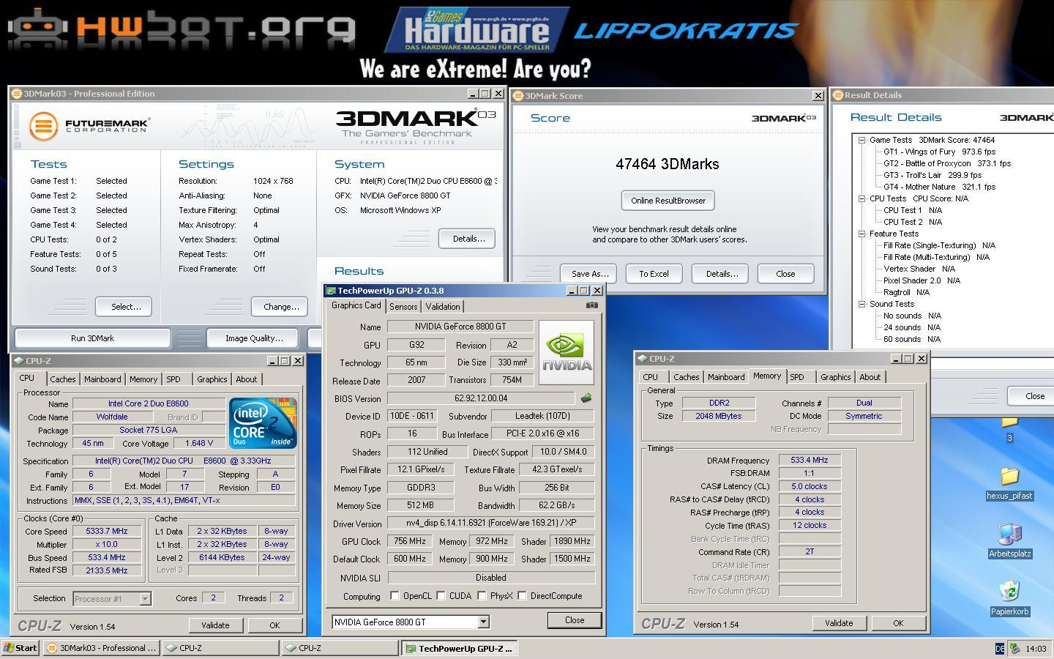The width and height of the screenshot is (1054, 659).
Task: Open the GPU selection dropdown in GPU-Z
Action: pos(483,622)
